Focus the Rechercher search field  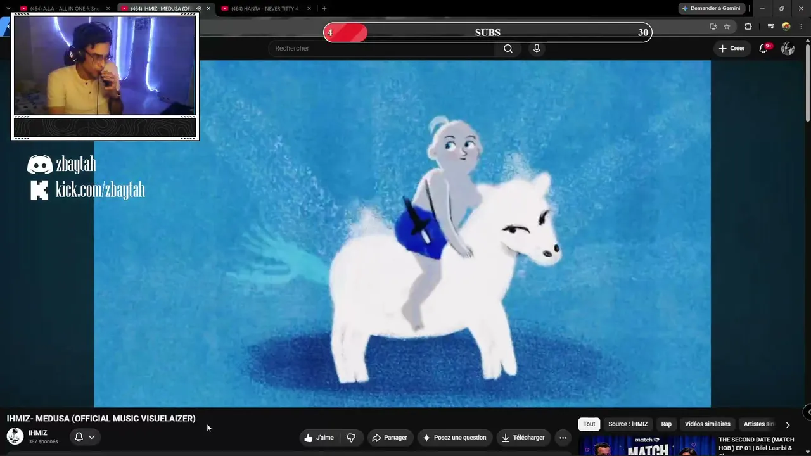click(x=381, y=49)
